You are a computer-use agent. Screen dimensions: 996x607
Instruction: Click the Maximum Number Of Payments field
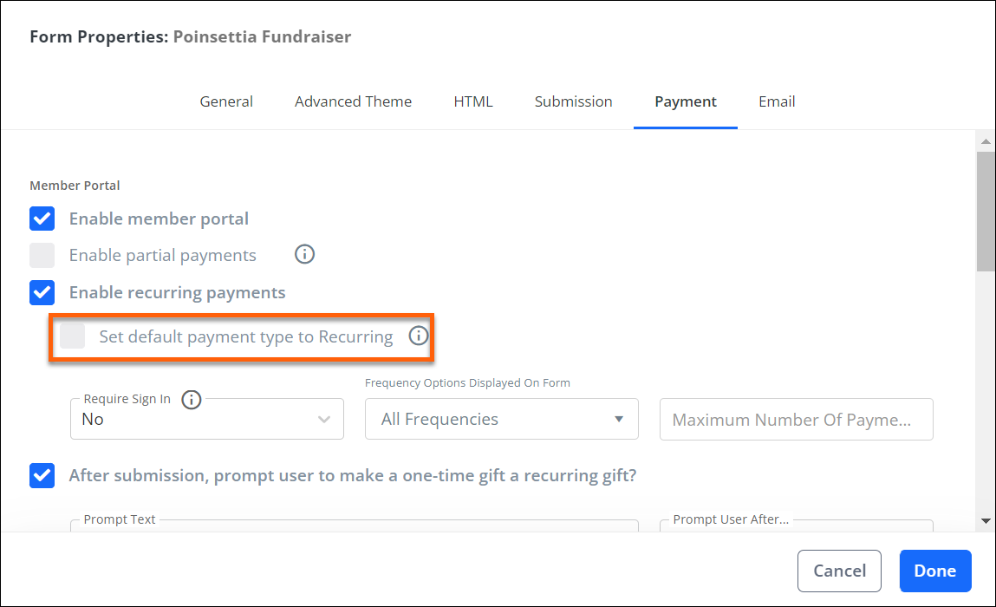point(796,419)
